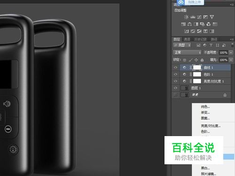Add an Exposure adjustment icon
The width and height of the screenshot is (235, 176).
[x=205, y=17]
